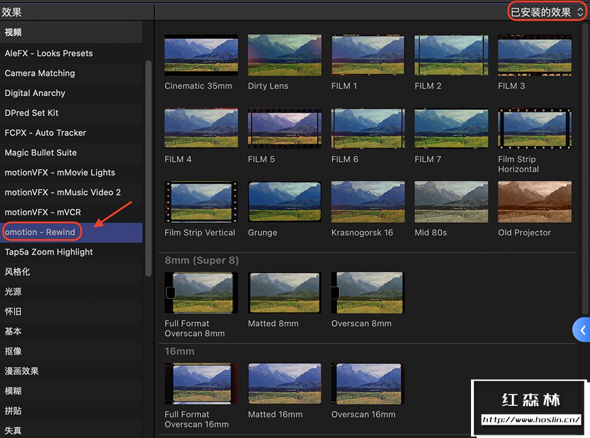Open the 已安装的效果 dropdown
This screenshot has height=438, width=590.
(547, 12)
